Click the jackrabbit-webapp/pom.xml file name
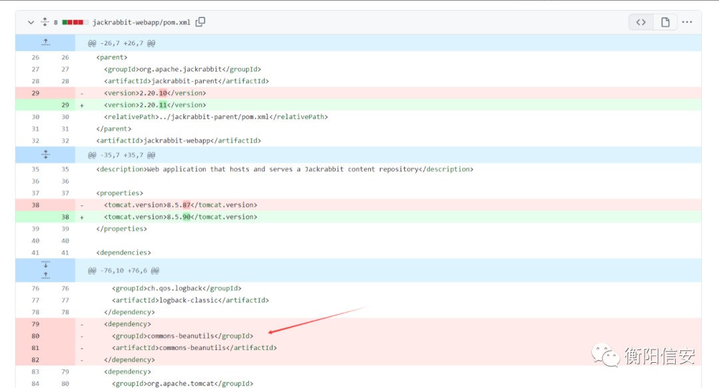The height and width of the screenshot is (388, 719). point(141,22)
